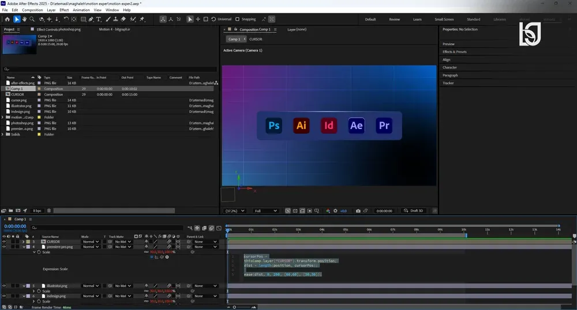The height and width of the screenshot is (310, 577).
Task: Open Parent dropdown for illustrator.png layer
Action: (x=205, y=286)
